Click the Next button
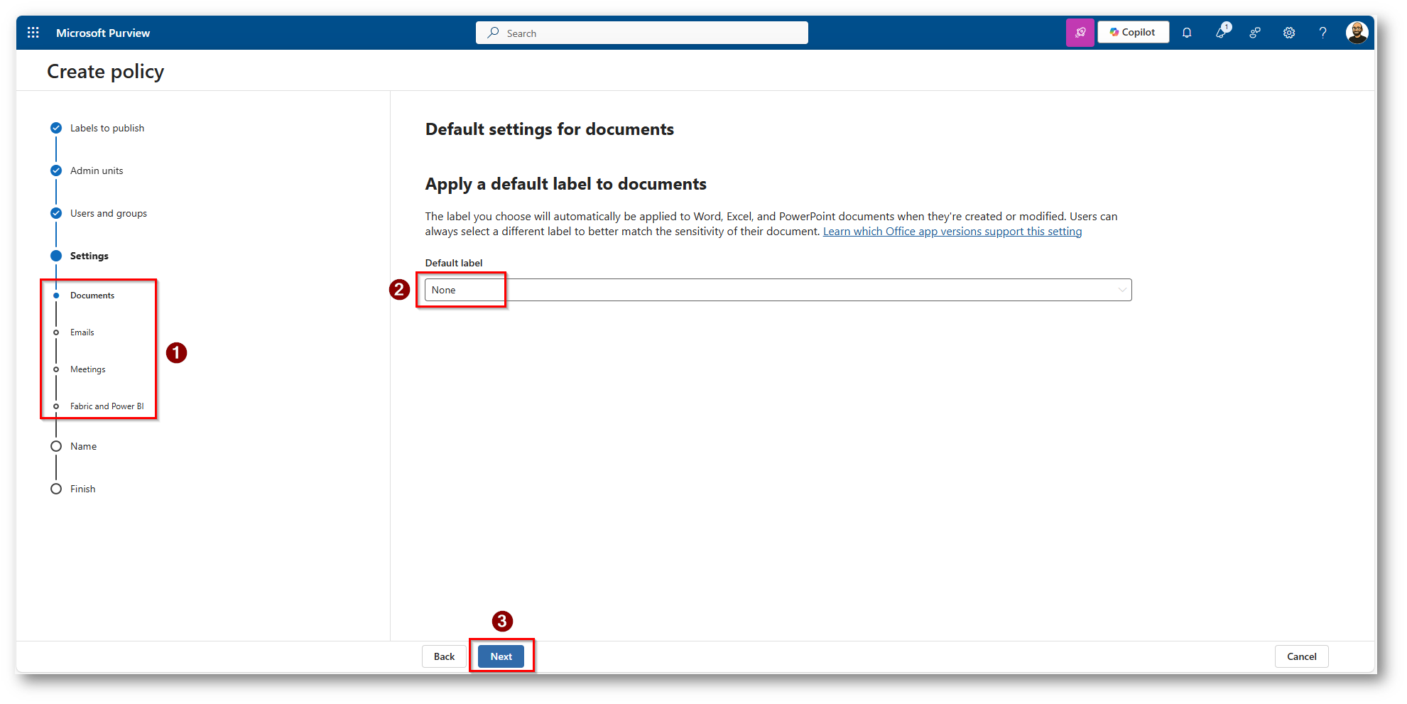This screenshot has width=1407, height=704. click(x=501, y=656)
